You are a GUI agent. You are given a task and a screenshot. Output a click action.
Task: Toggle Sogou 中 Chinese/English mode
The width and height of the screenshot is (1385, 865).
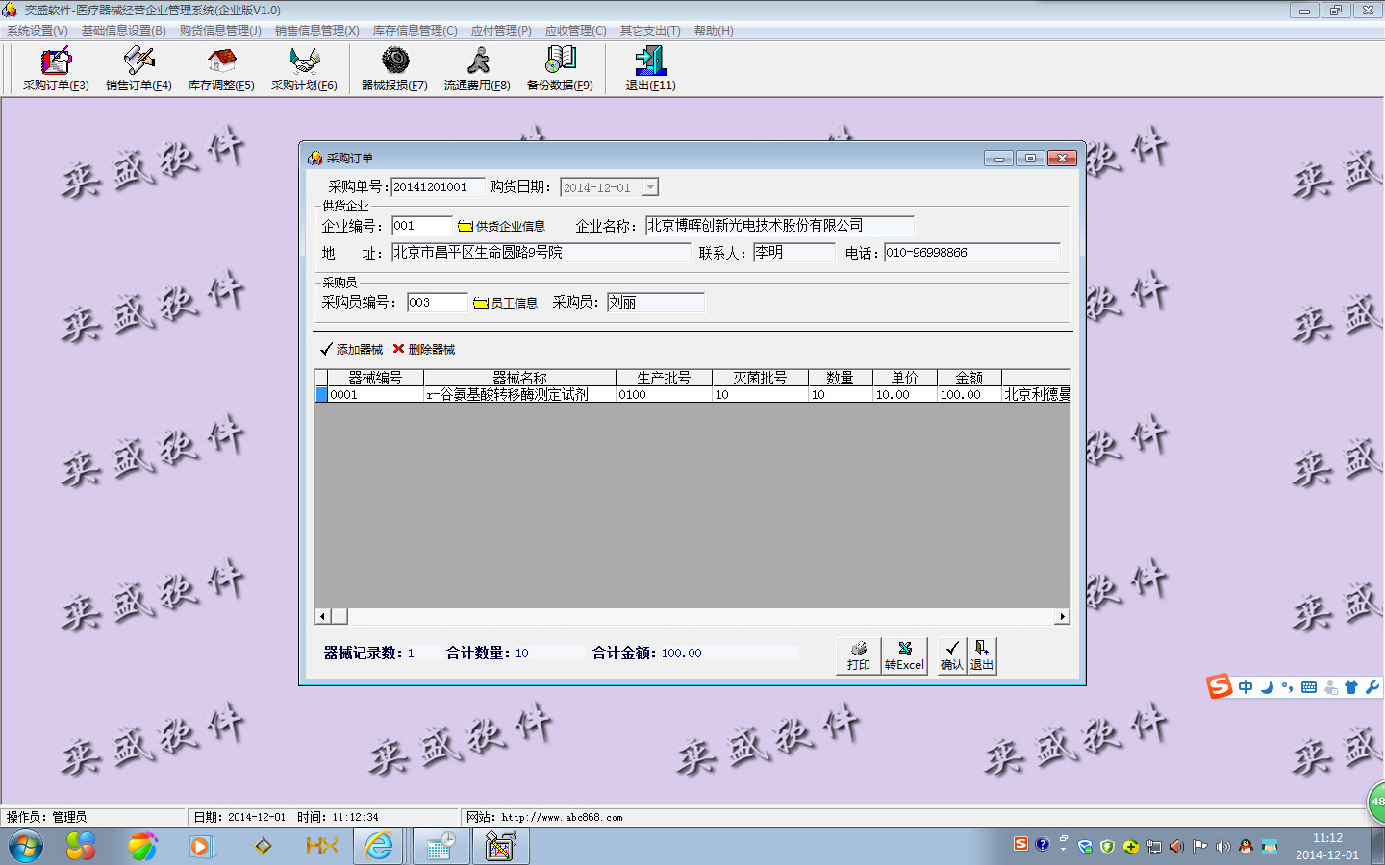click(x=1246, y=687)
